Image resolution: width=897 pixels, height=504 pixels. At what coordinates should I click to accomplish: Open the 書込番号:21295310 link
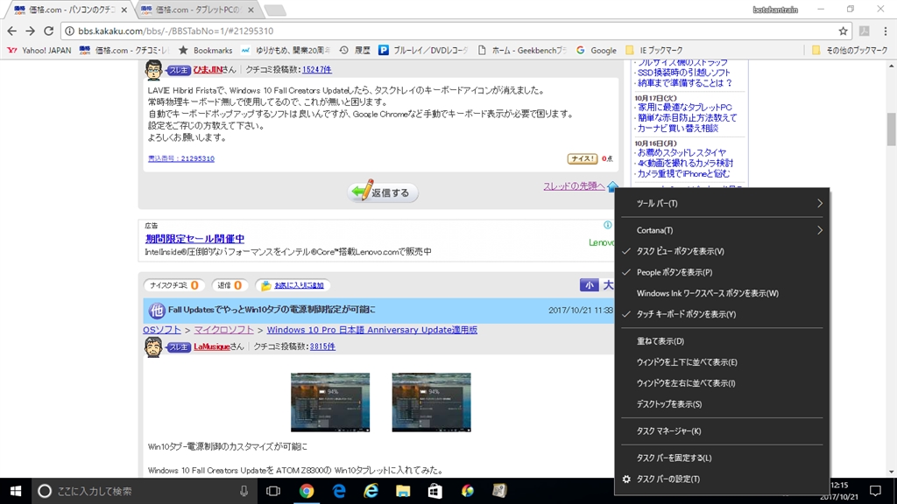pyautogui.click(x=180, y=158)
